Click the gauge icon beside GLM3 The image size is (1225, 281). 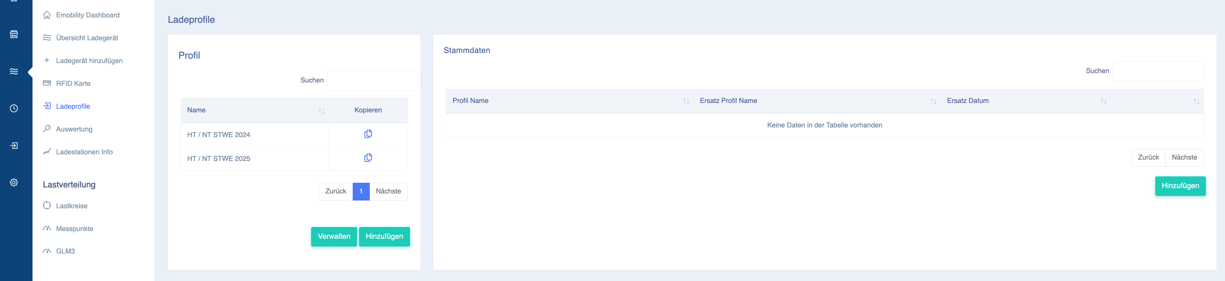click(x=47, y=251)
